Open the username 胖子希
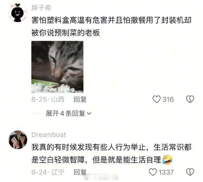Image resolution: width=203 pixels, height=182 pixels. [41, 8]
